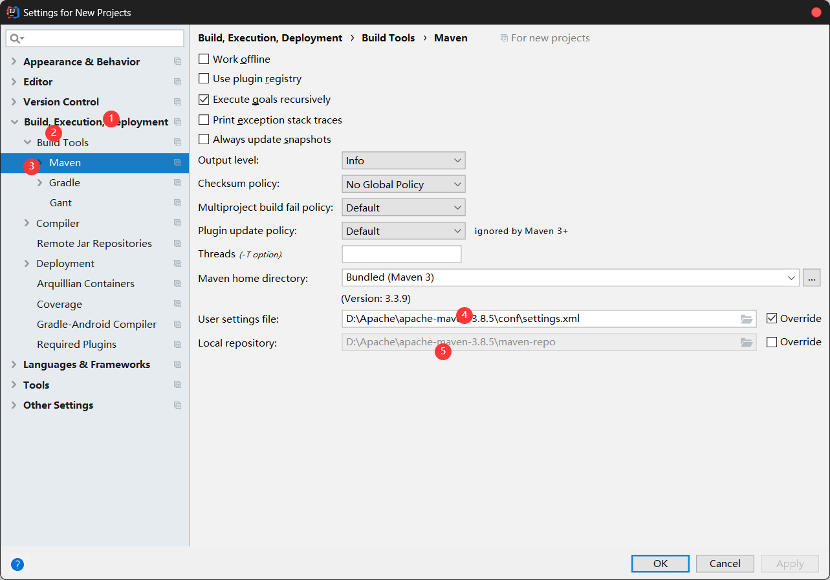
Task: Expand the Compiler node
Action: pos(27,223)
